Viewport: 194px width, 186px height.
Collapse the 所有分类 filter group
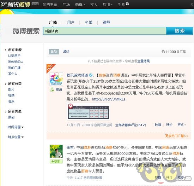pos(13,83)
